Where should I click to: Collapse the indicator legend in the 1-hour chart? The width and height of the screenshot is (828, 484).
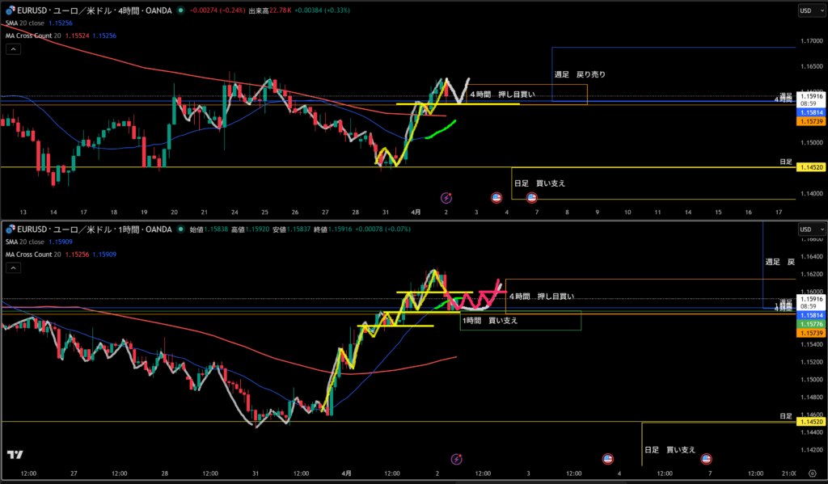(13, 268)
